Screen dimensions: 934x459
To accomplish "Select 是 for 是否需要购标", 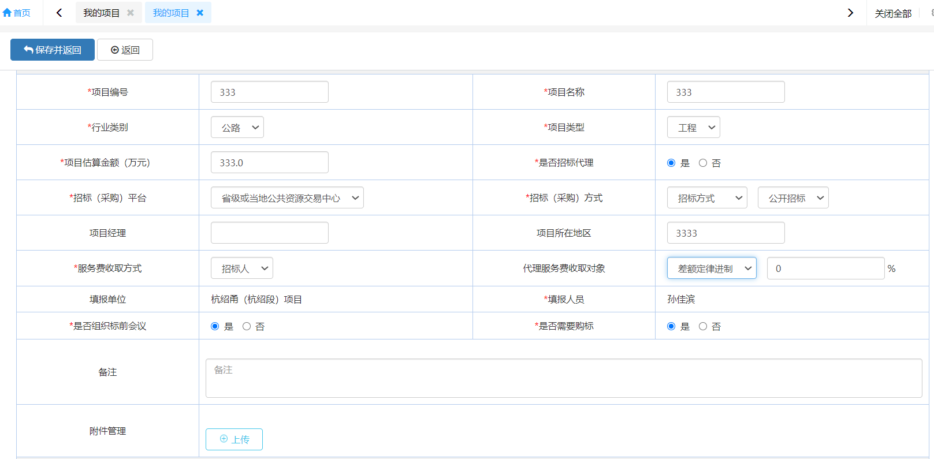I will point(671,326).
